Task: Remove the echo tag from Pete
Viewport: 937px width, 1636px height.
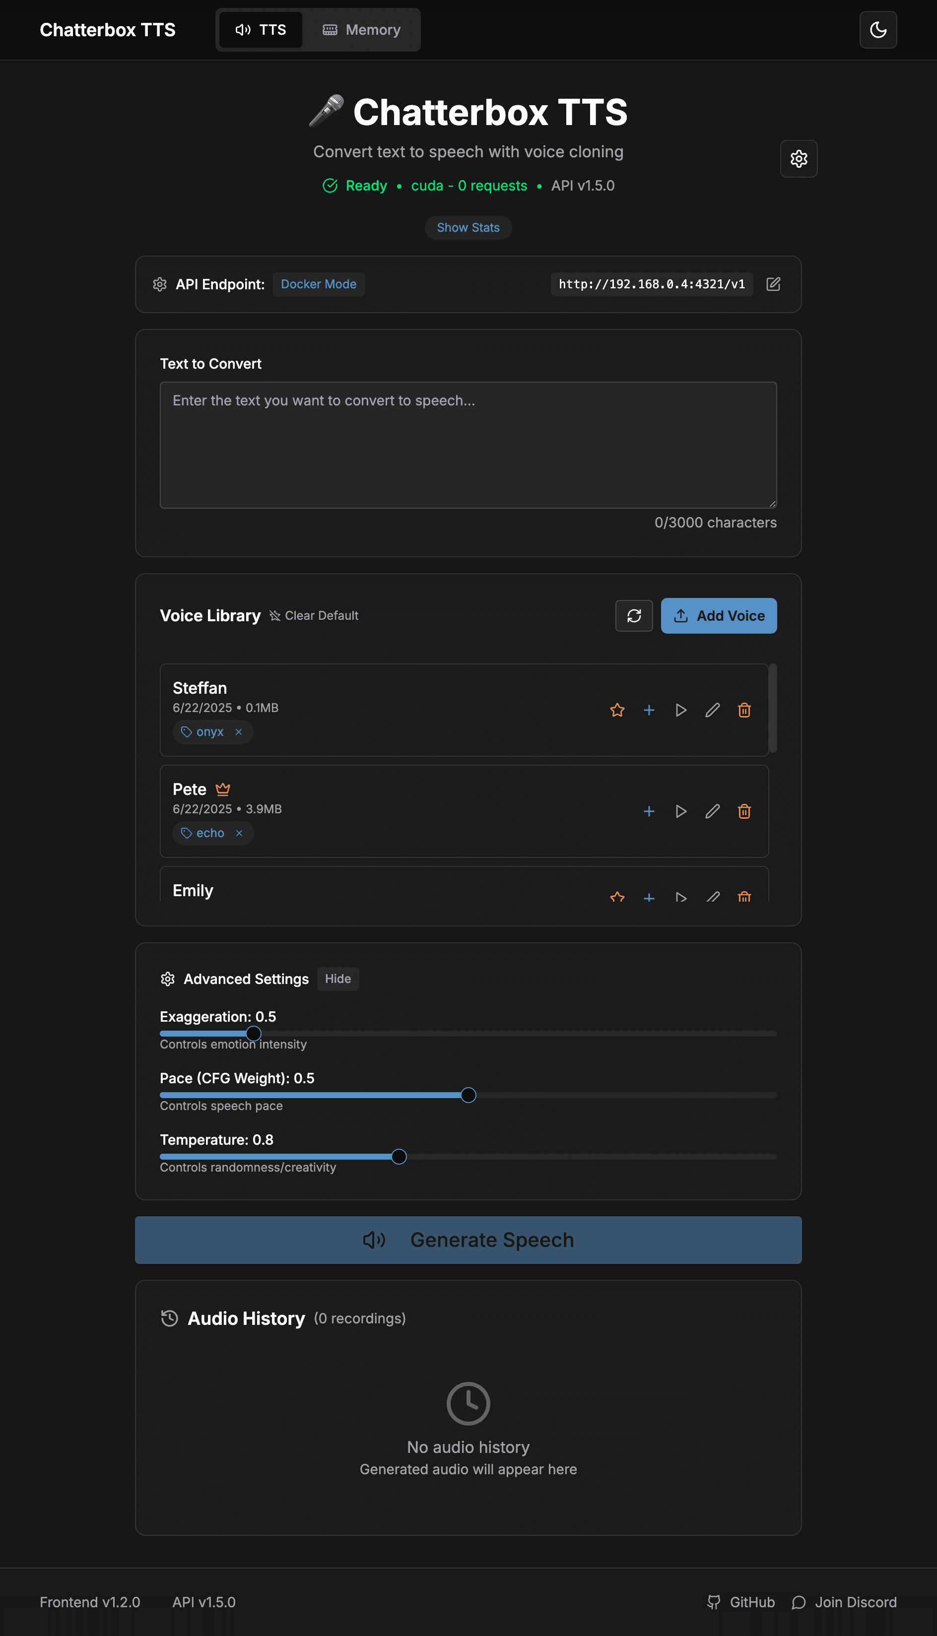Action: point(239,833)
